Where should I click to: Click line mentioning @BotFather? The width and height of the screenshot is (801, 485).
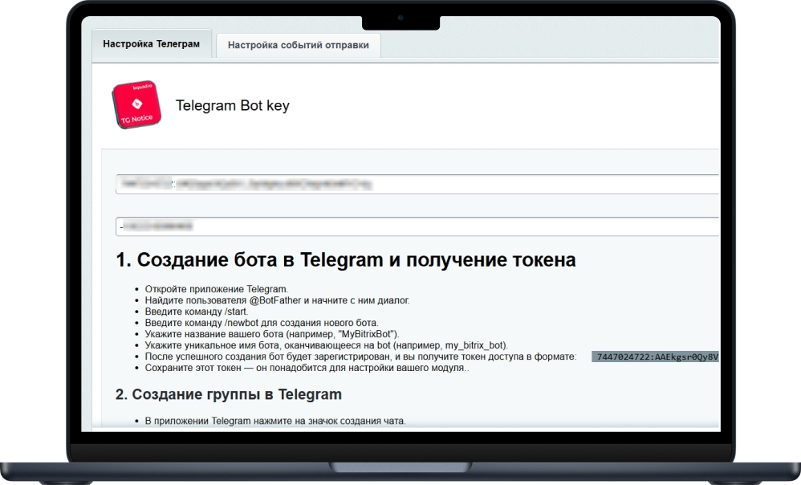coord(278,300)
